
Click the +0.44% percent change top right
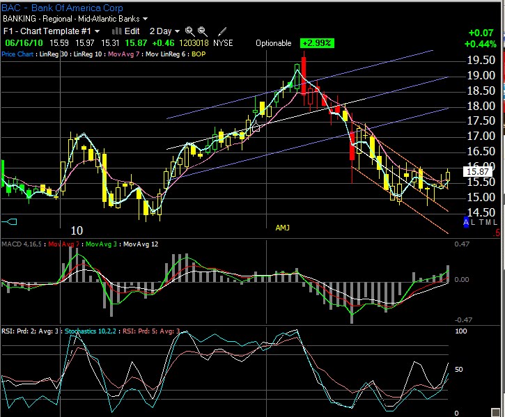[x=480, y=44]
